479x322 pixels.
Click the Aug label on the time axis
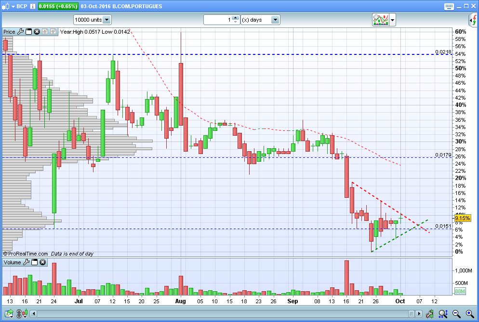(x=180, y=301)
